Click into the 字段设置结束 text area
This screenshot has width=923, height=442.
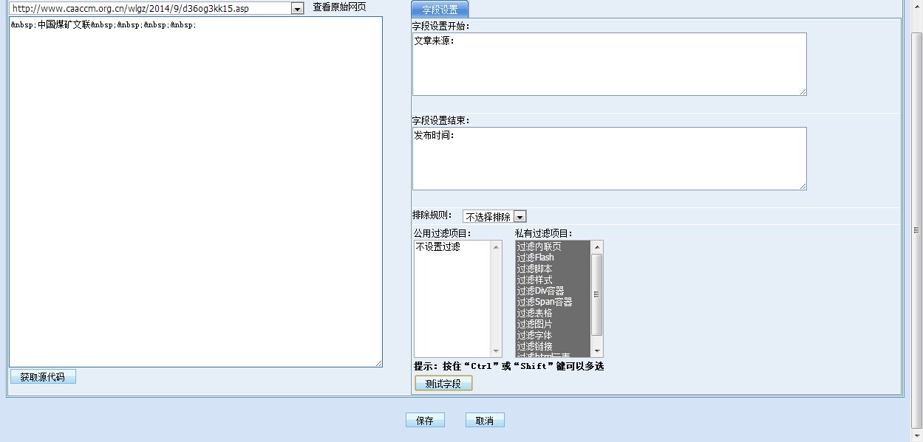609,159
